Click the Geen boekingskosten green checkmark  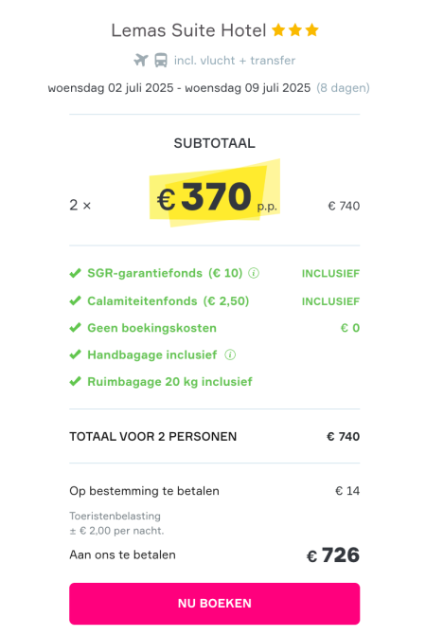coord(76,328)
